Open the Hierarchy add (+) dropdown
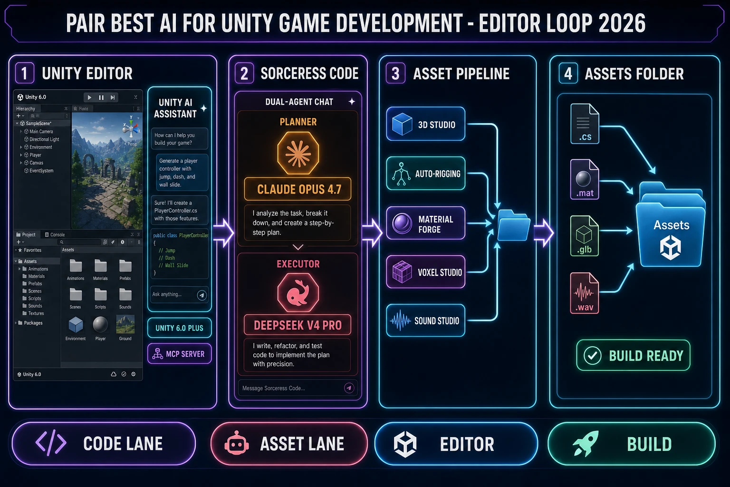Image resolution: width=730 pixels, height=487 pixels. (x=20, y=116)
